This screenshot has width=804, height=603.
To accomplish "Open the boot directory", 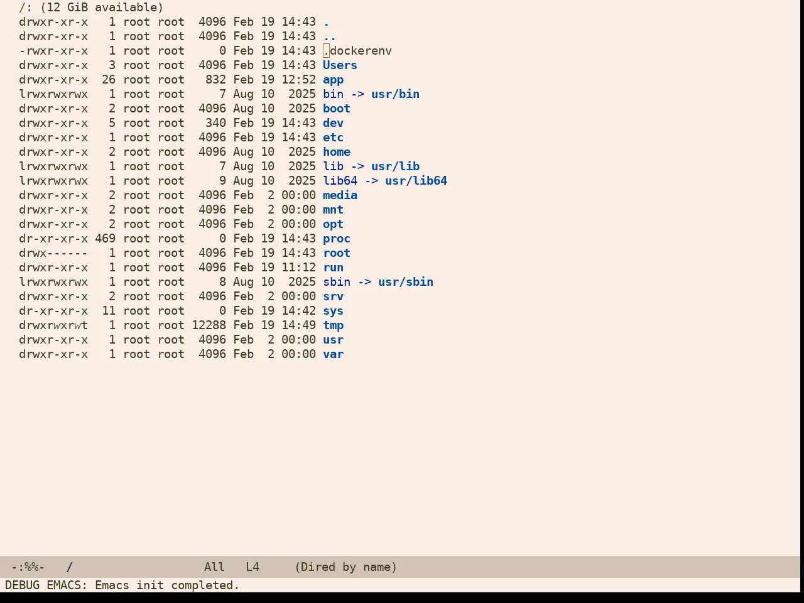I will (x=337, y=109).
